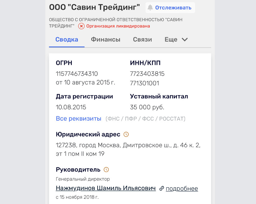Select the OGRN number 1157746734310
This screenshot has height=204, width=256.
(77, 74)
